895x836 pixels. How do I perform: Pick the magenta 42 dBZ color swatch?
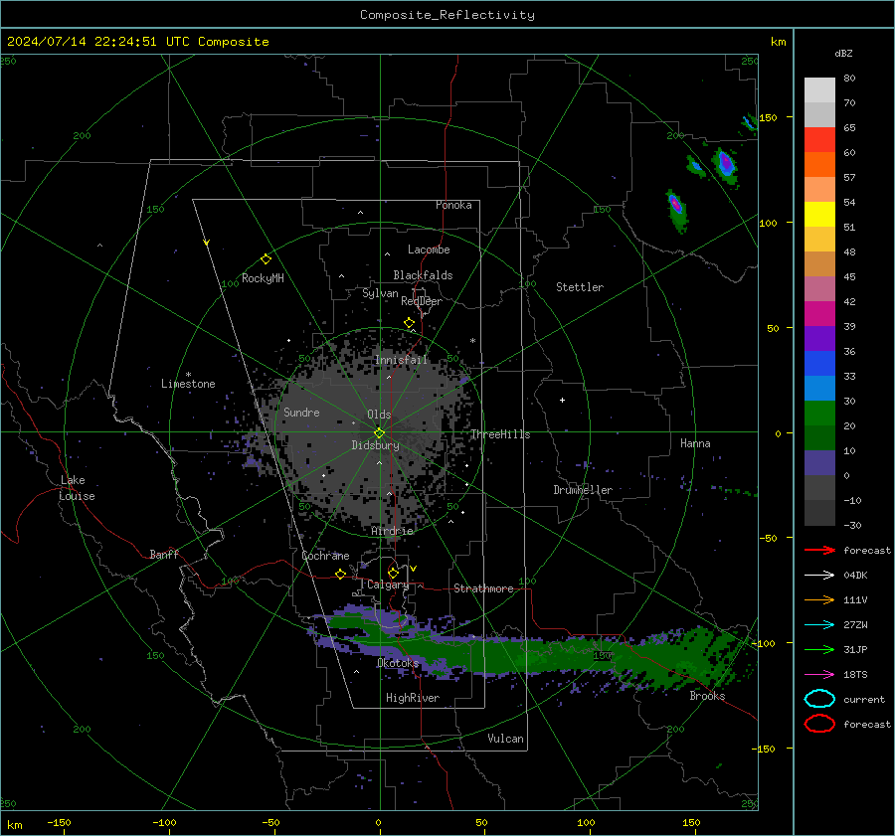click(819, 314)
